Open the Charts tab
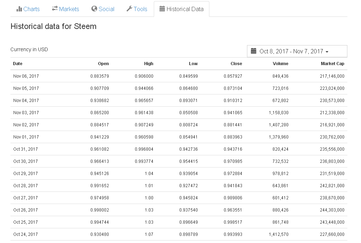The height and width of the screenshot is (243, 361). (x=28, y=9)
